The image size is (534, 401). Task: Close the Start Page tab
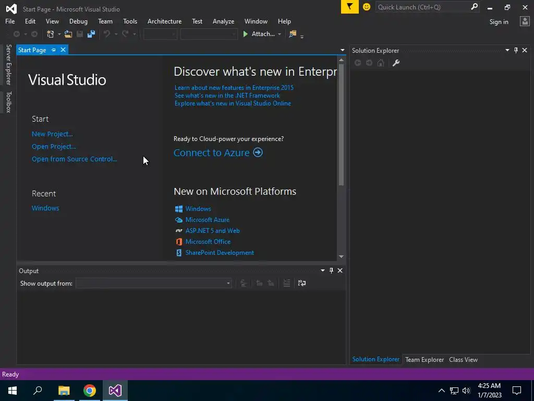tap(63, 50)
